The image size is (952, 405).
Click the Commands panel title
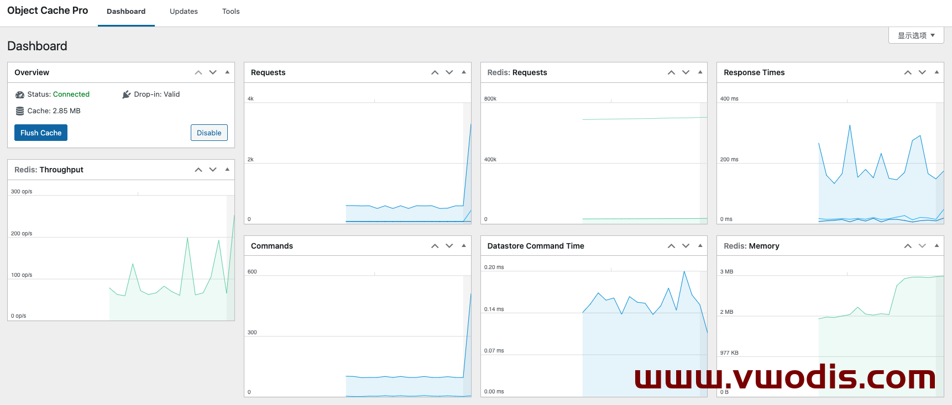272,246
